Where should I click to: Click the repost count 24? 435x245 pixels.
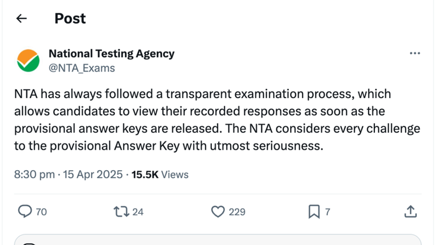[x=138, y=212]
